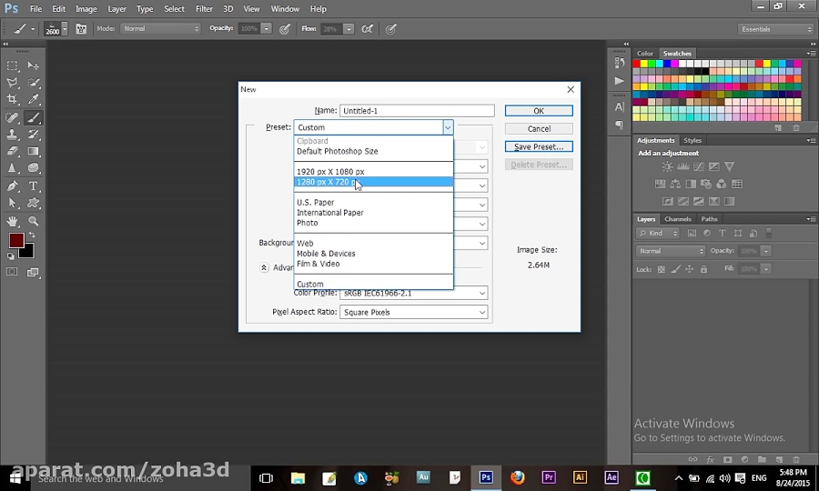Image resolution: width=819 pixels, height=491 pixels.
Task: Choose U.S. Paper preset
Action: click(x=316, y=203)
